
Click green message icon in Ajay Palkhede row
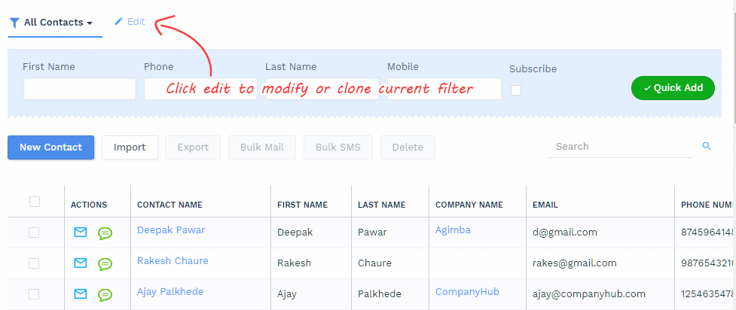pyautogui.click(x=105, y=295)
